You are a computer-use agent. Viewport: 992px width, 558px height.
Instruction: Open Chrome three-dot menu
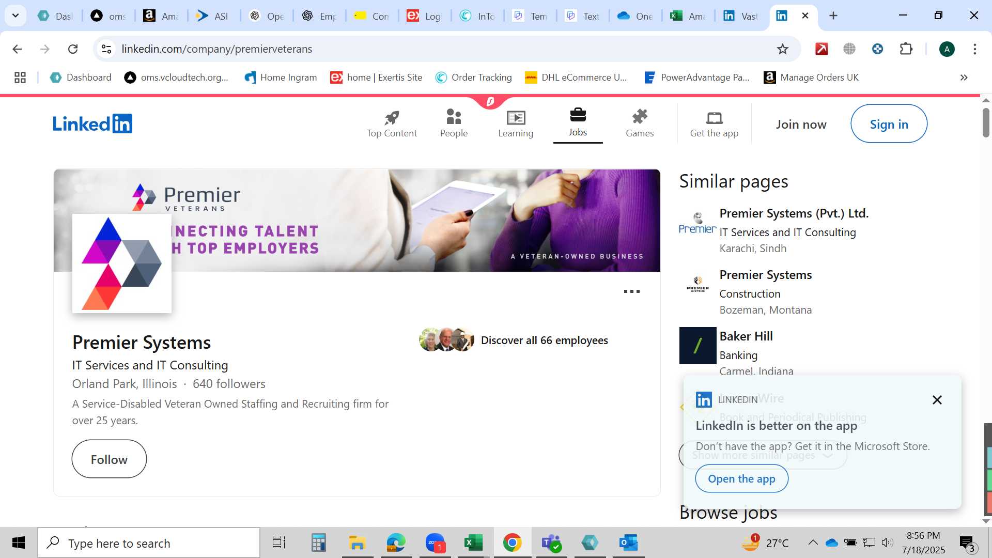tap(974, 49)
